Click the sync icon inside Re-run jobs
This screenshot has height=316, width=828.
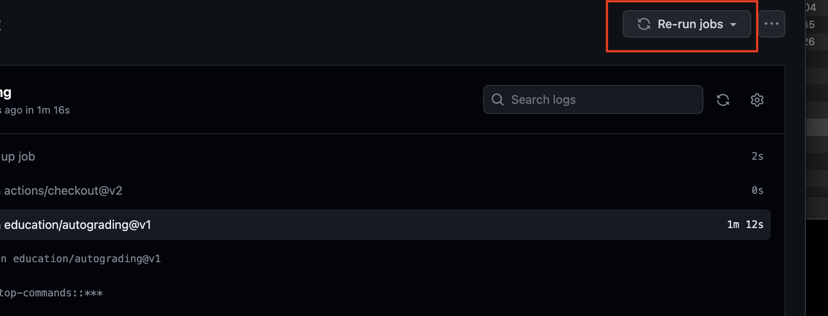coord(644,24)
